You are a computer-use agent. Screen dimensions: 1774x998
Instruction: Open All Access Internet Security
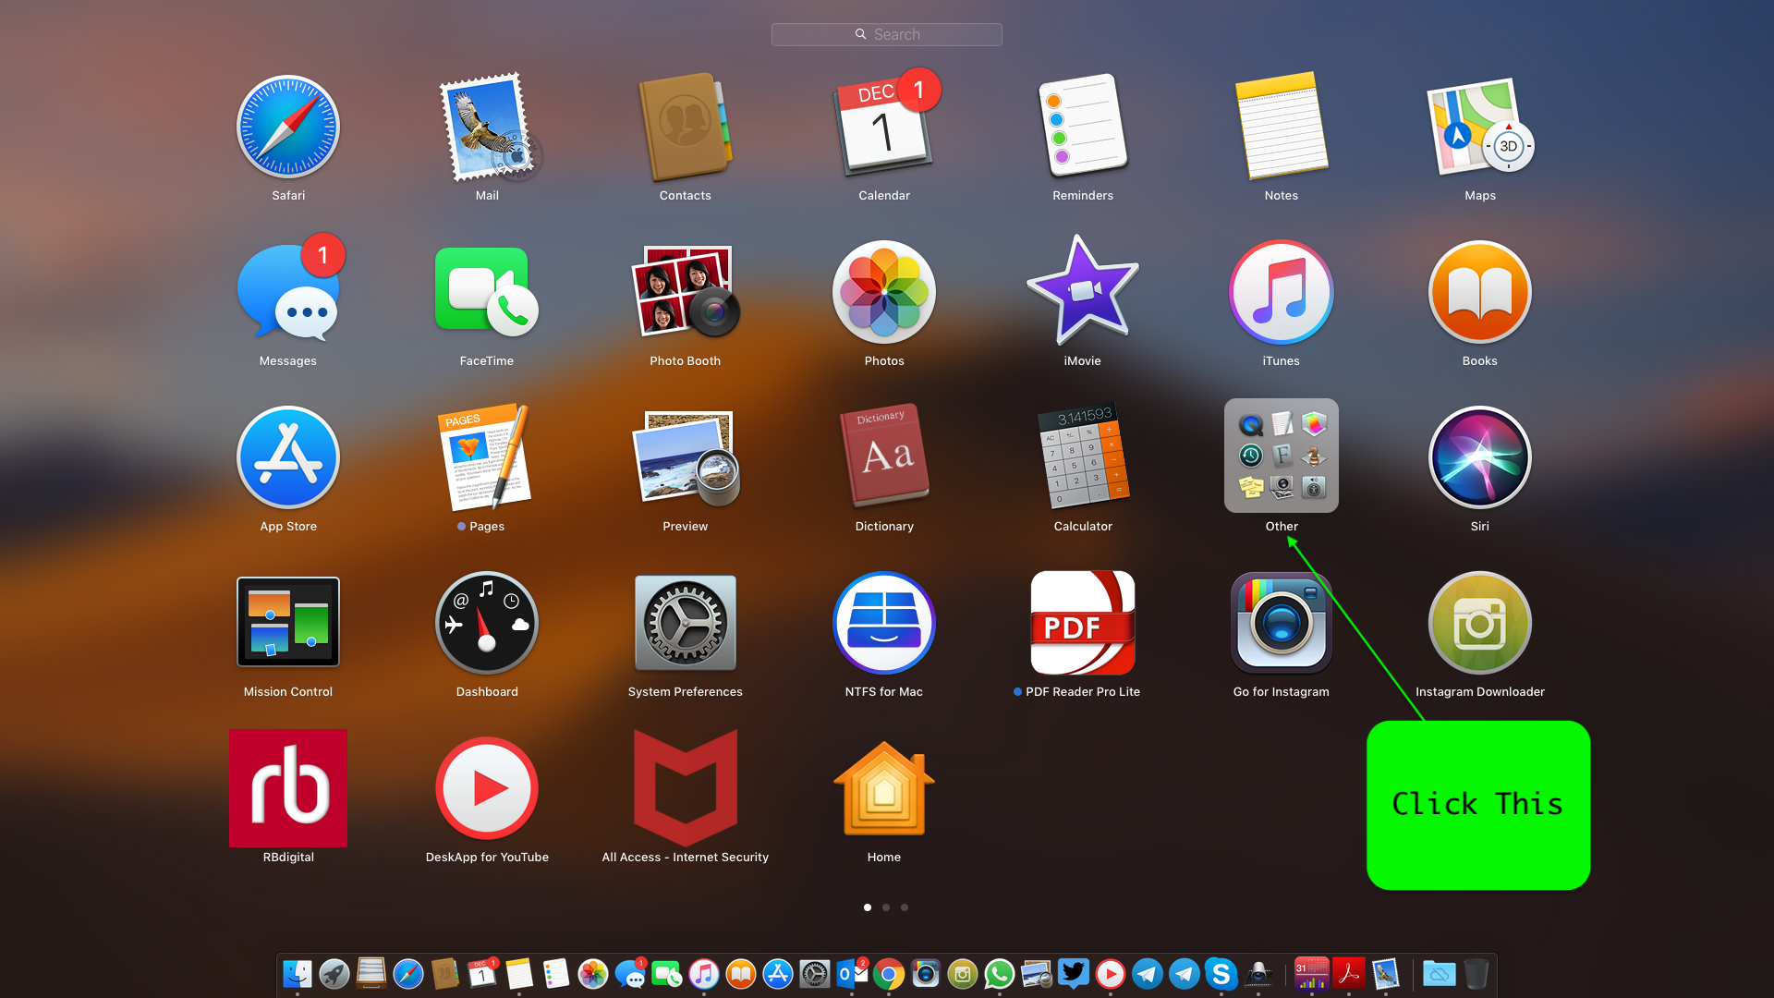685,788
